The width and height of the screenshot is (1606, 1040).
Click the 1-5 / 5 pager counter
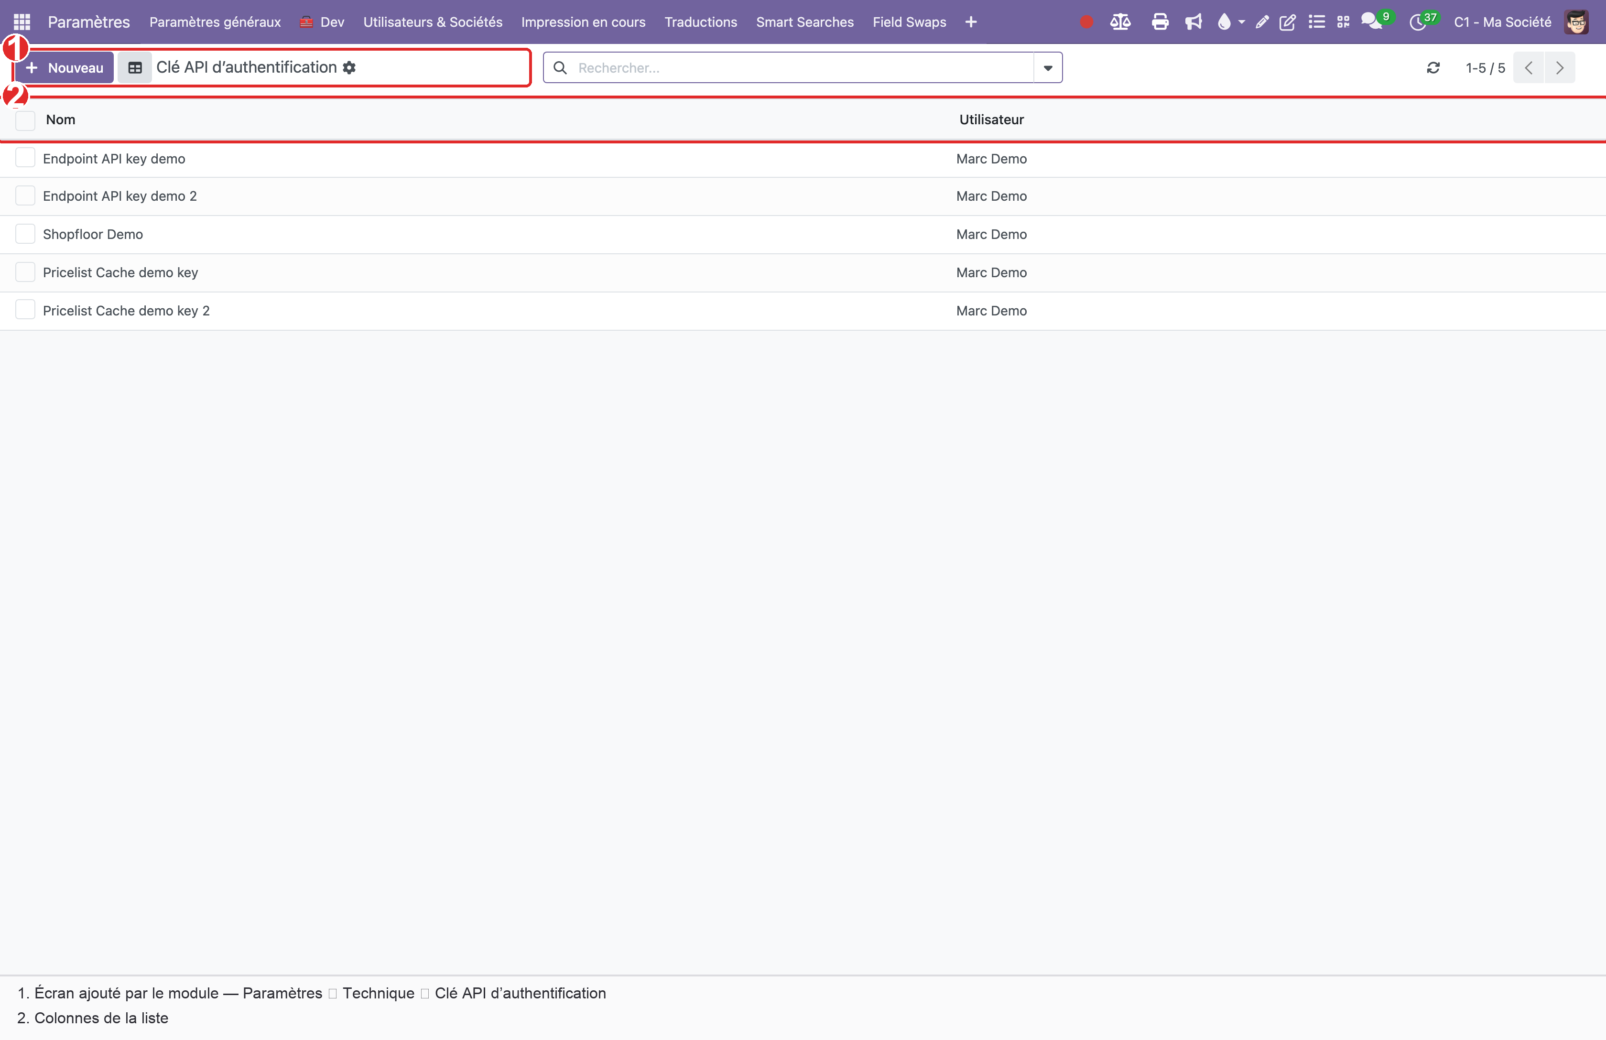pos(1485,67)
